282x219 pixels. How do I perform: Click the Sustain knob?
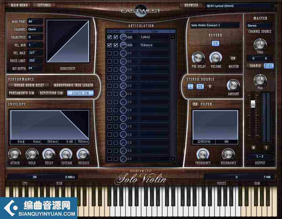click(66, 154)
